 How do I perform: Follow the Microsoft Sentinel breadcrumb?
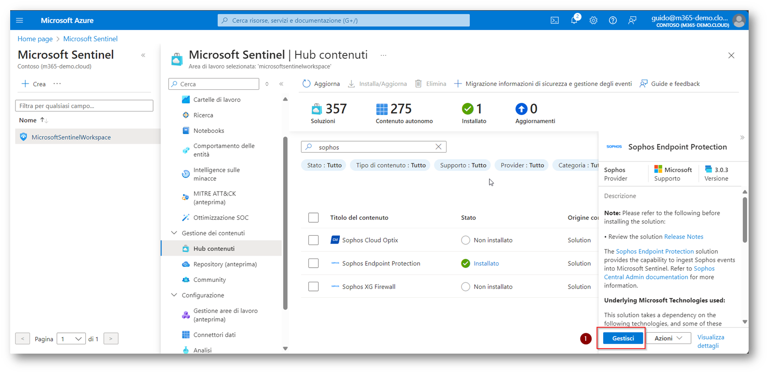point(90,39)
